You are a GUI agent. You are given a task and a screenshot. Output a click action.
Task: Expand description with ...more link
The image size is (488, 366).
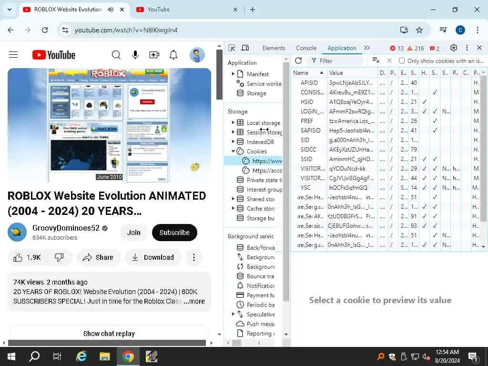(194, 301)
